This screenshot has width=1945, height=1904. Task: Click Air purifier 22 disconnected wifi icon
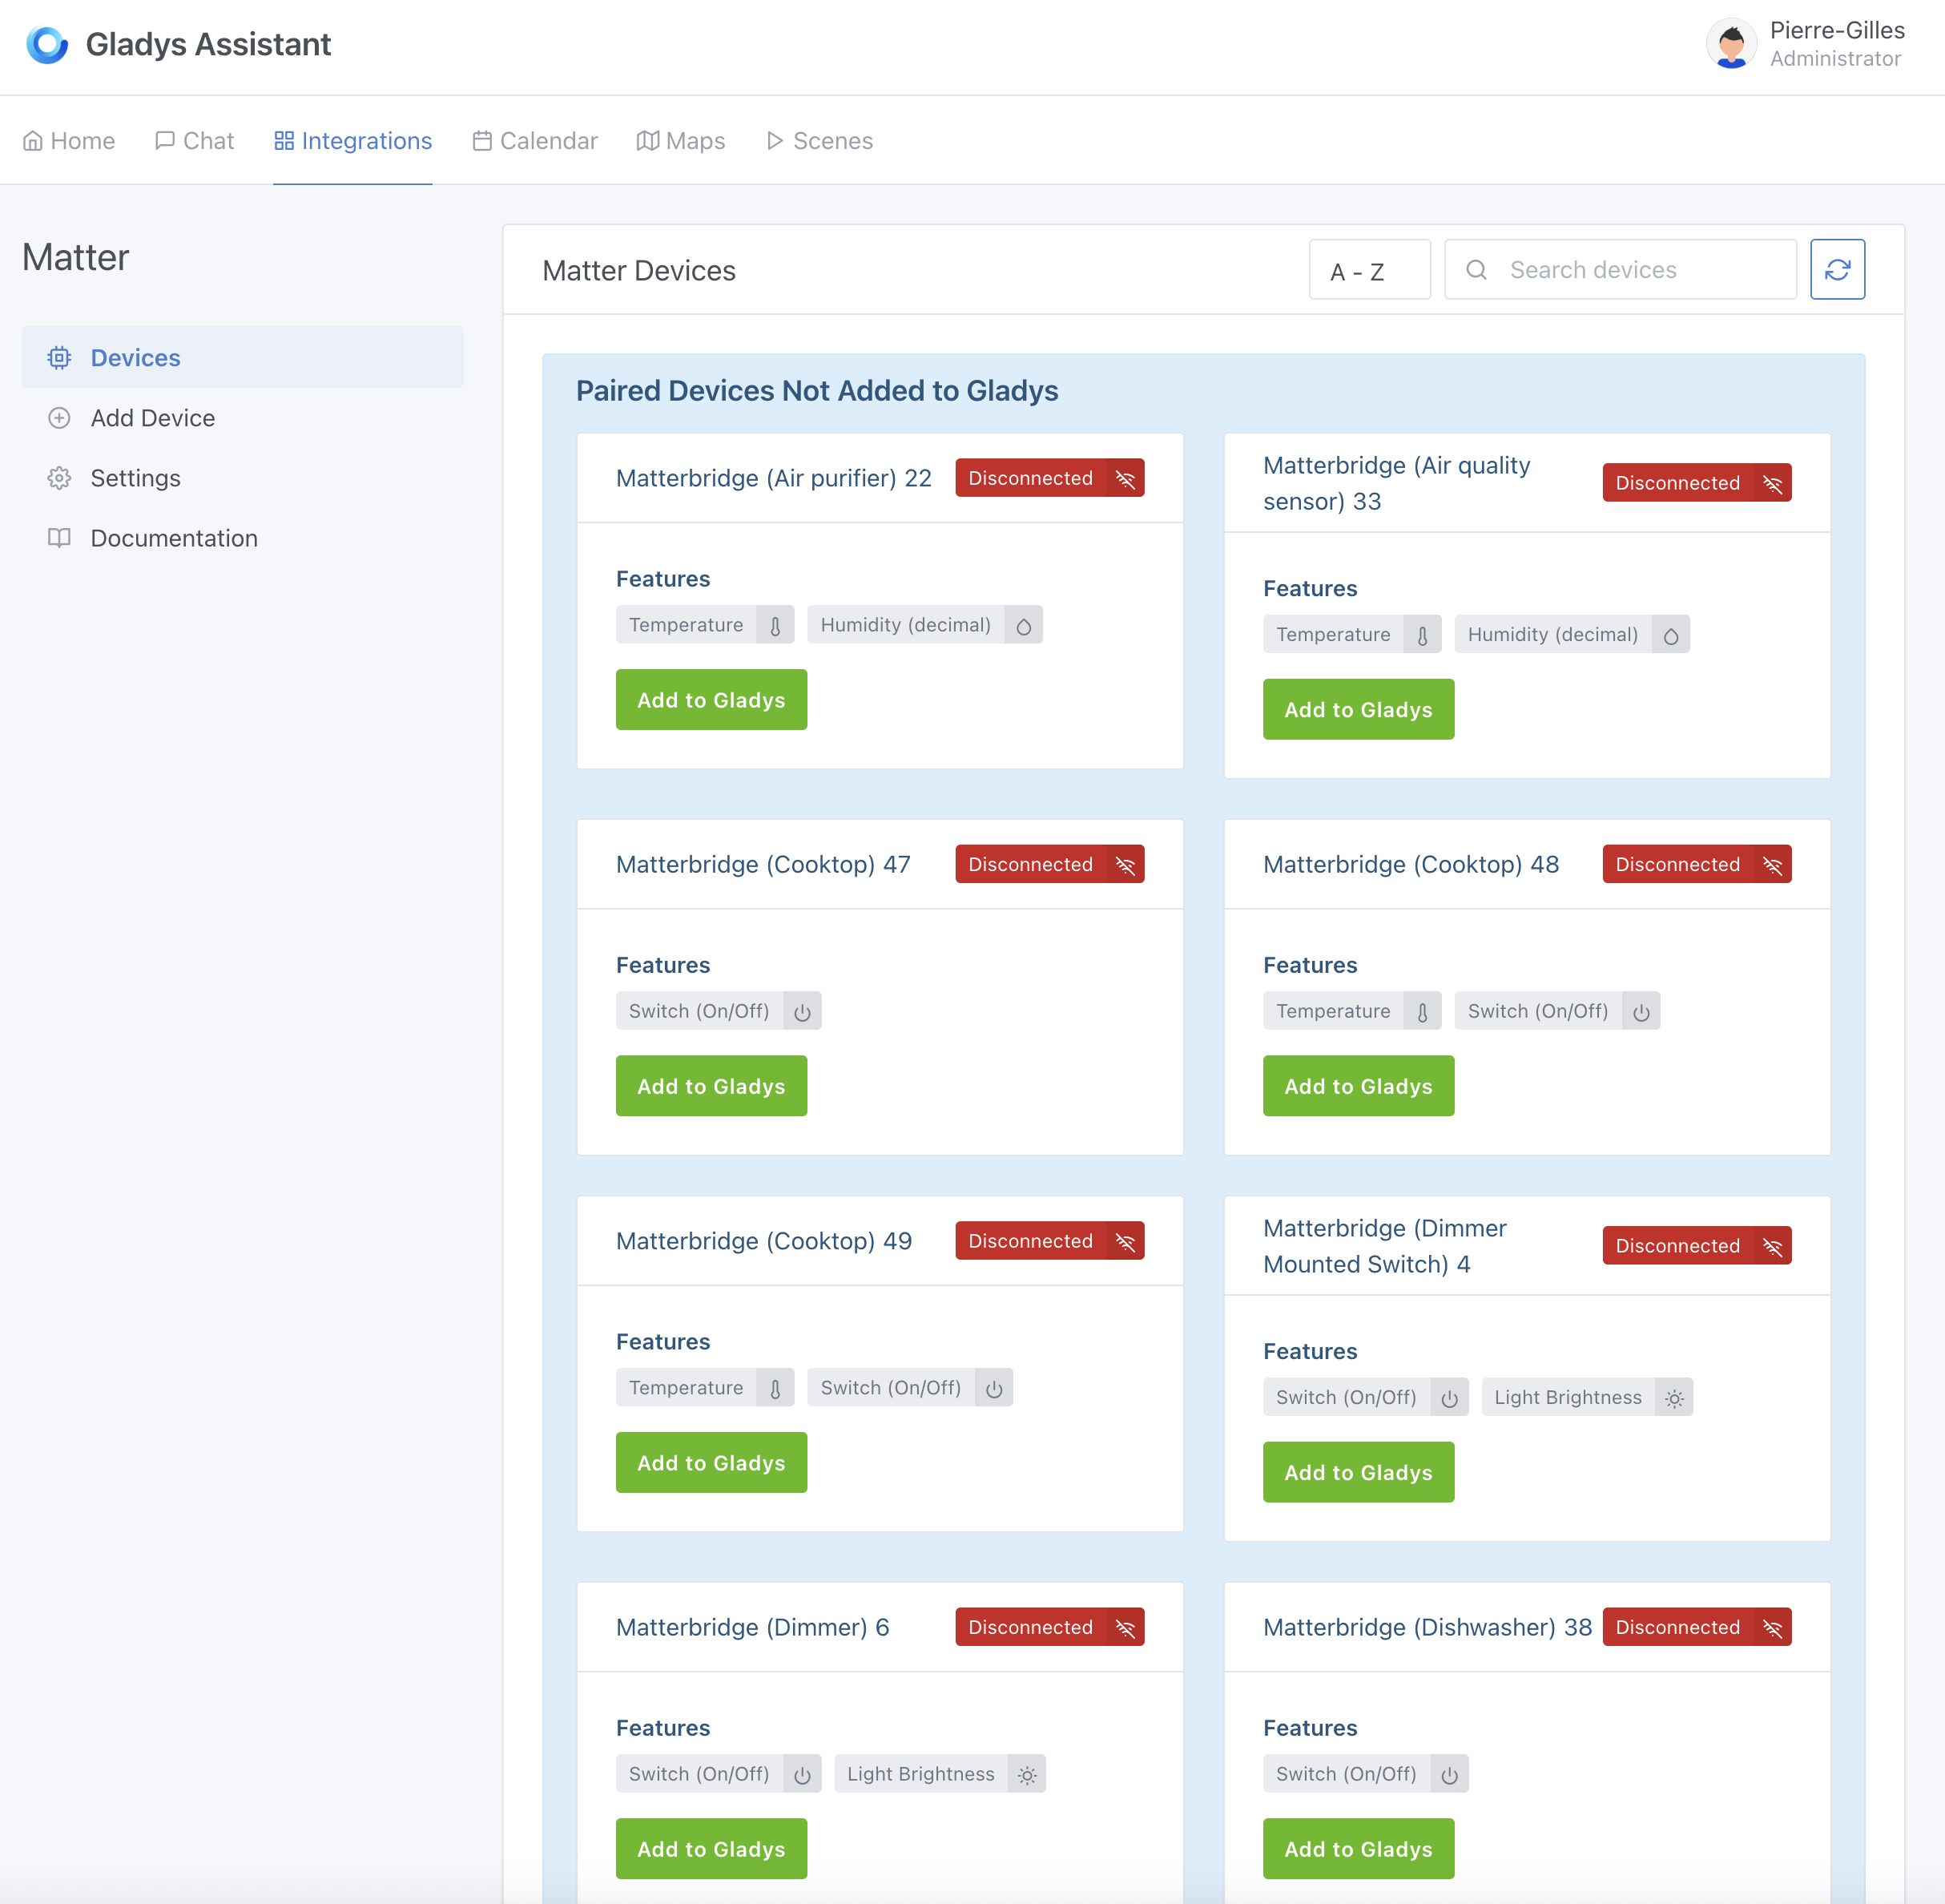[x=1125, y=479]
